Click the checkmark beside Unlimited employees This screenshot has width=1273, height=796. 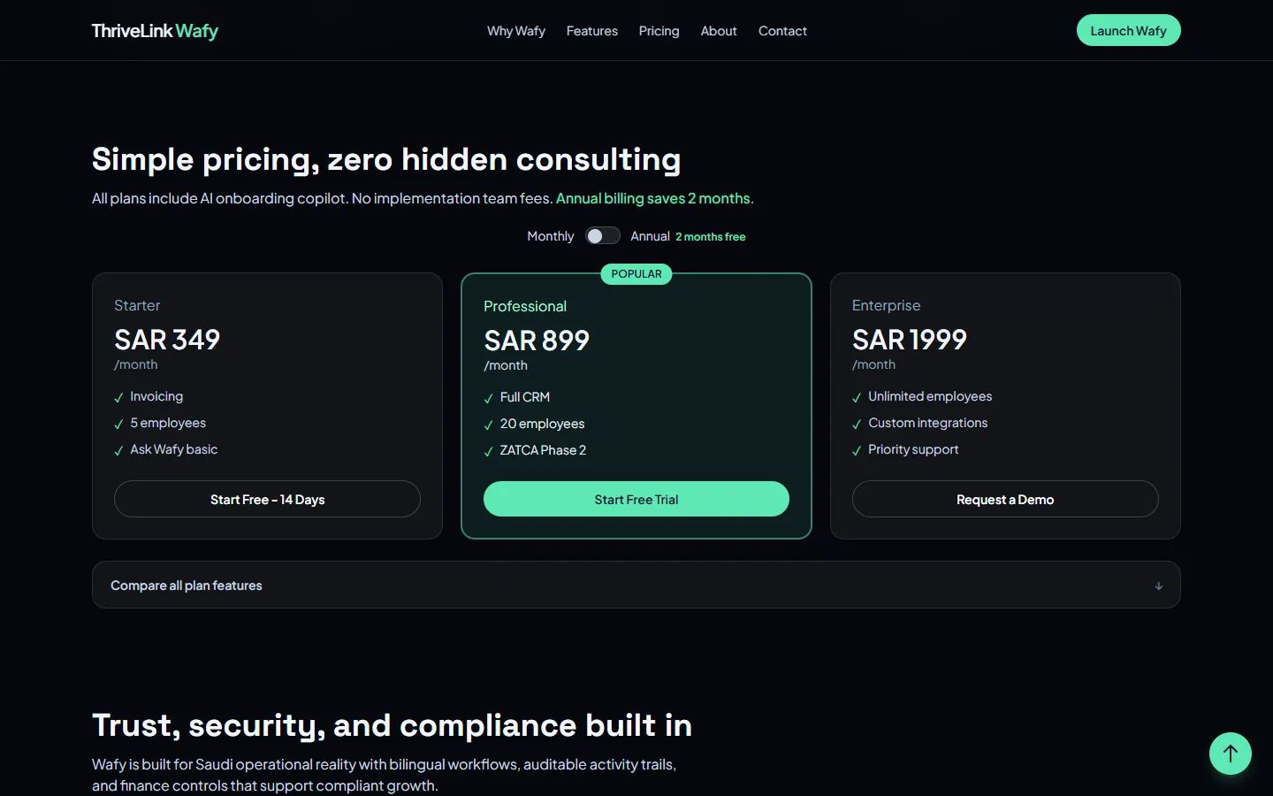click(x=857, y=398)
